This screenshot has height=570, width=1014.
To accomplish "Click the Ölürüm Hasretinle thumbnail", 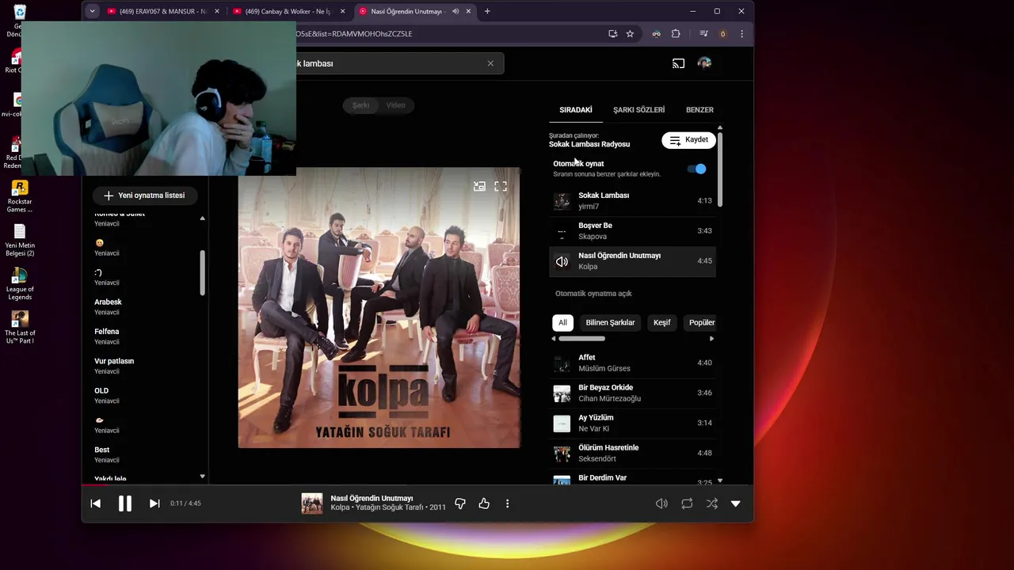I will click(x=562, y=454).
